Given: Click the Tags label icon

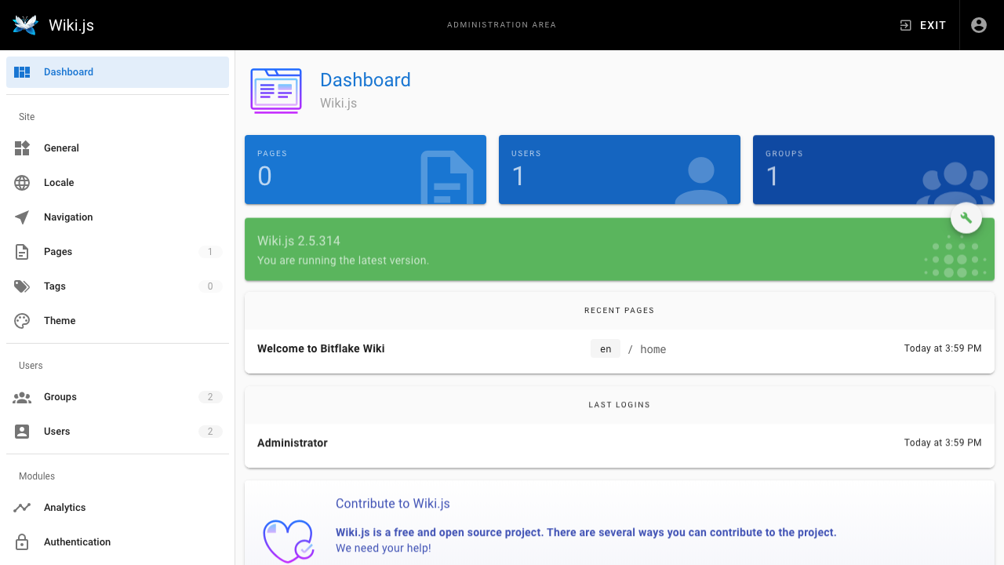Looking at the screenshot, I should pos(22,286).
